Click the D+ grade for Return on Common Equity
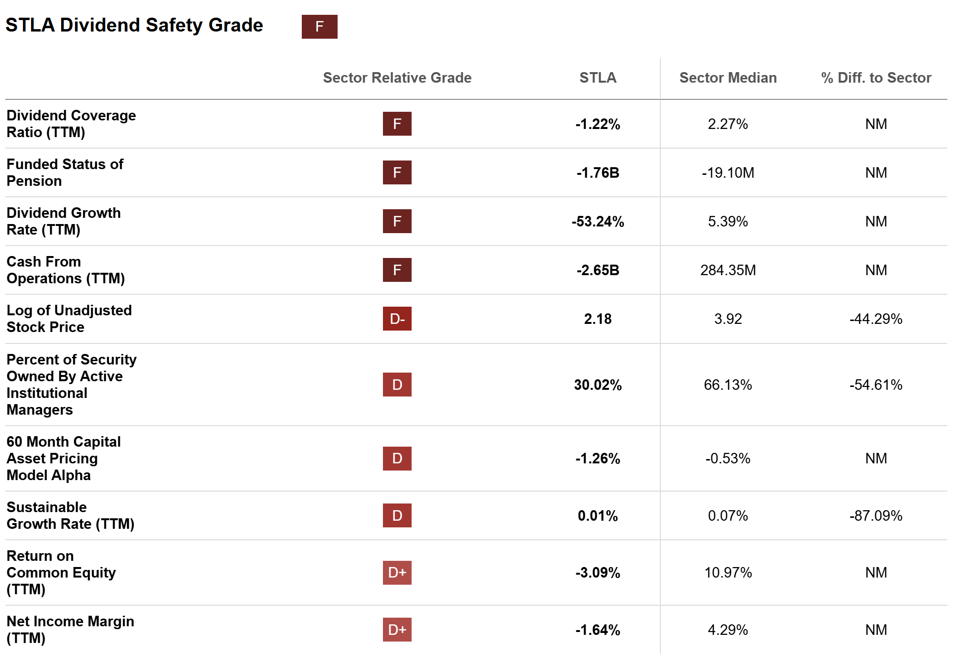The width and height of the screenshot is (955, 664). [x=397, y=572]
